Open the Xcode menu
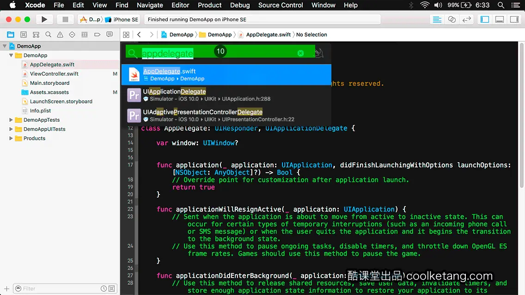 (35, 5)
